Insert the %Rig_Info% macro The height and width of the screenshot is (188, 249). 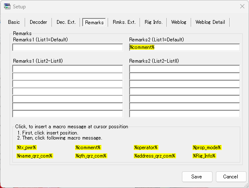tap(204, 156)
